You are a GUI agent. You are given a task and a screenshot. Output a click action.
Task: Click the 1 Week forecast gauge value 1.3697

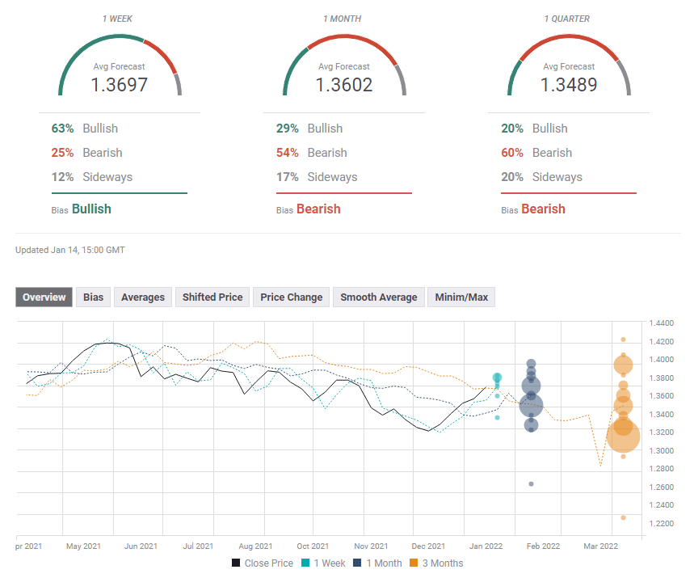coord(120,84)
